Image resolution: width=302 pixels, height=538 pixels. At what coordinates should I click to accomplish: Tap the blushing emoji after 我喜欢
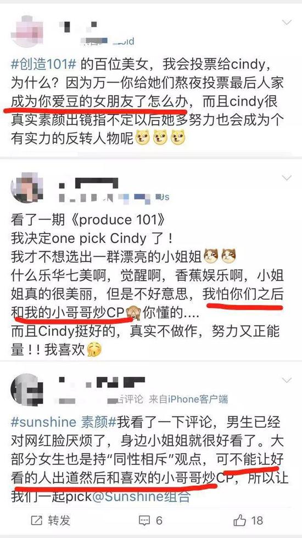tap(95, 350)
